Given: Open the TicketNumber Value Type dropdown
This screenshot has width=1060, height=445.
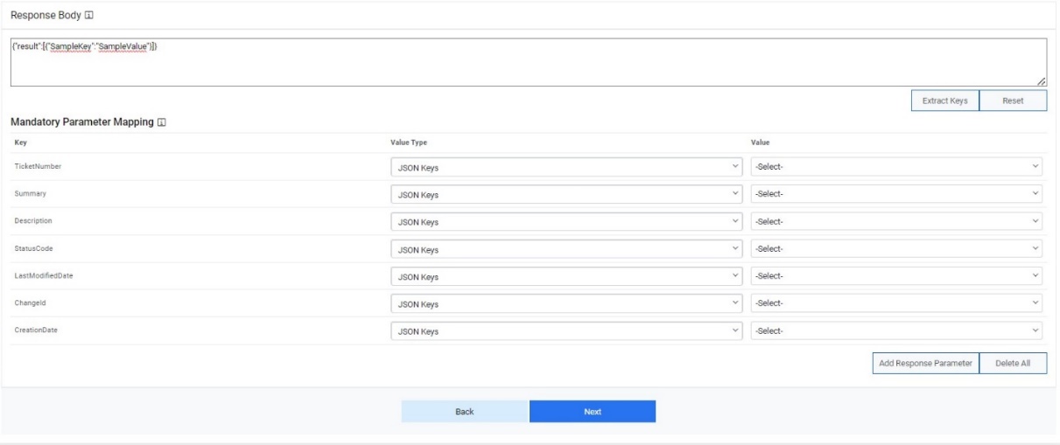Looking at the screenshot, I should point(566,167).
